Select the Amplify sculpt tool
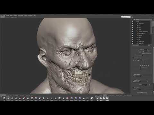Viewport: 154px width, 115px height. click(64, 98)
